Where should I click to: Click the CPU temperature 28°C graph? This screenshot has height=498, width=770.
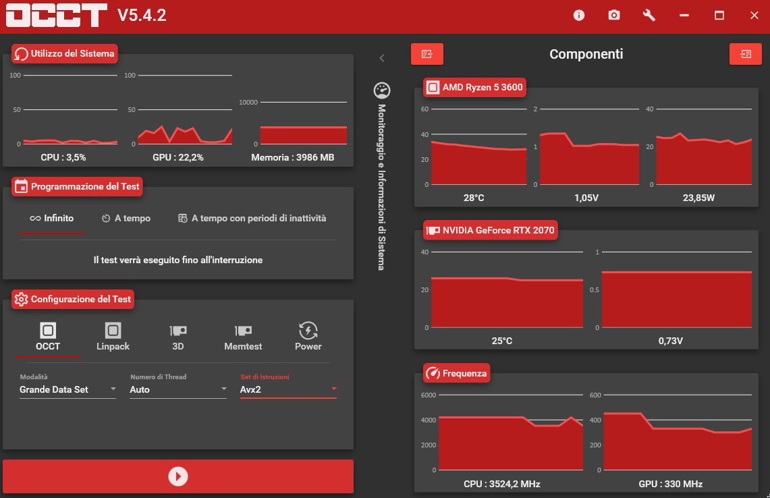tap(478, 147)
